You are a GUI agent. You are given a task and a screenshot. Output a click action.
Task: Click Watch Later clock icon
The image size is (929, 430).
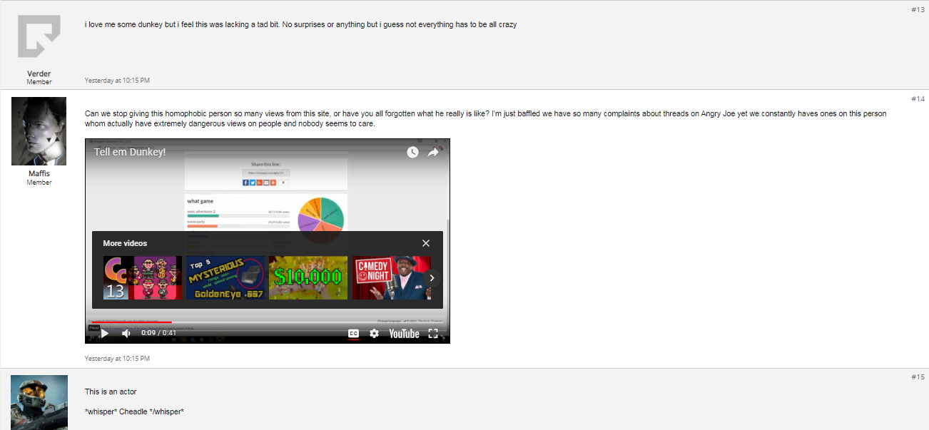point(412,152)
